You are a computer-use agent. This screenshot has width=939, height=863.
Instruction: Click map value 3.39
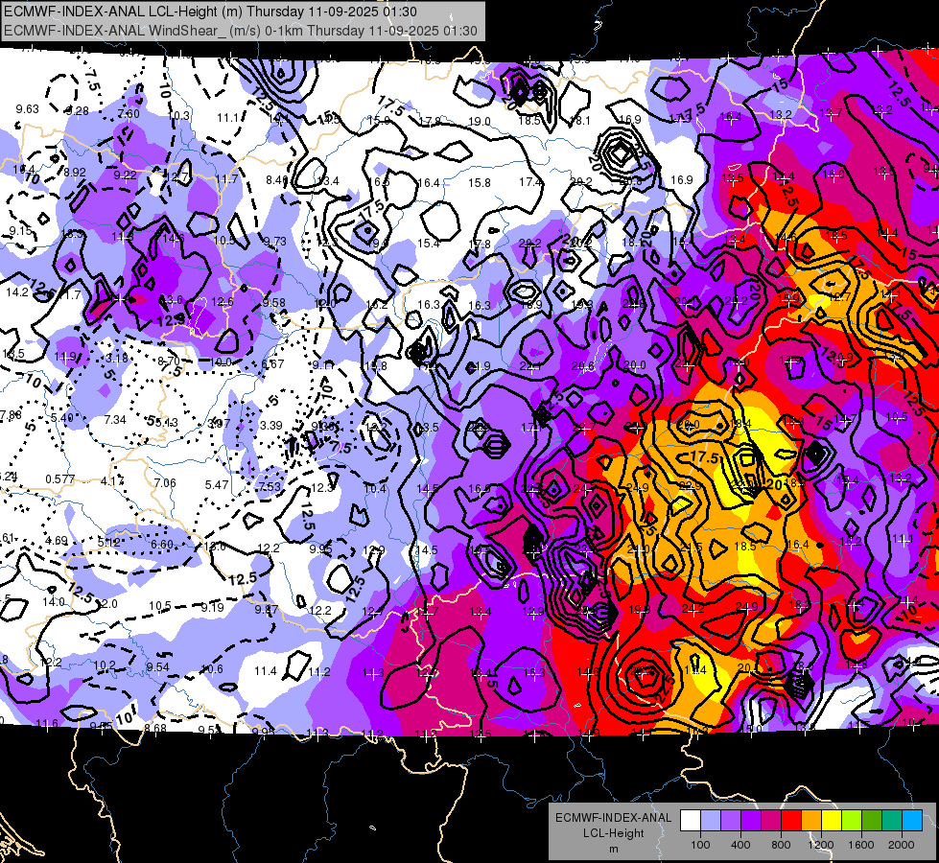point(270,425)
